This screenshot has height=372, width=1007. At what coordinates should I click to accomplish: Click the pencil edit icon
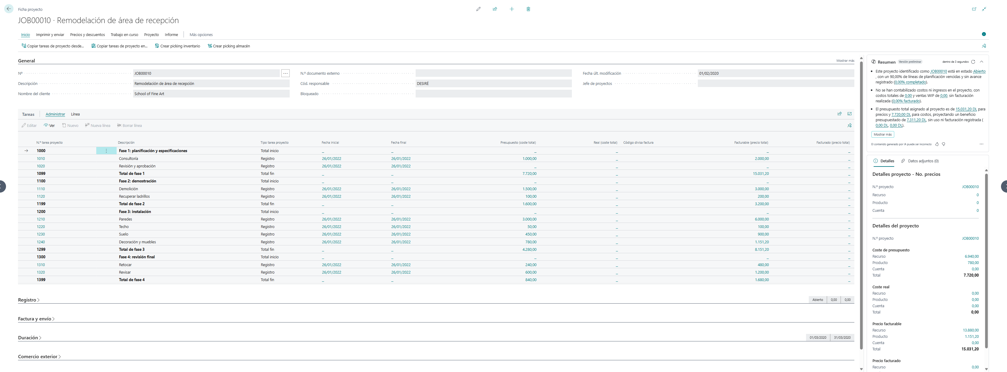(x=478, y=9)
